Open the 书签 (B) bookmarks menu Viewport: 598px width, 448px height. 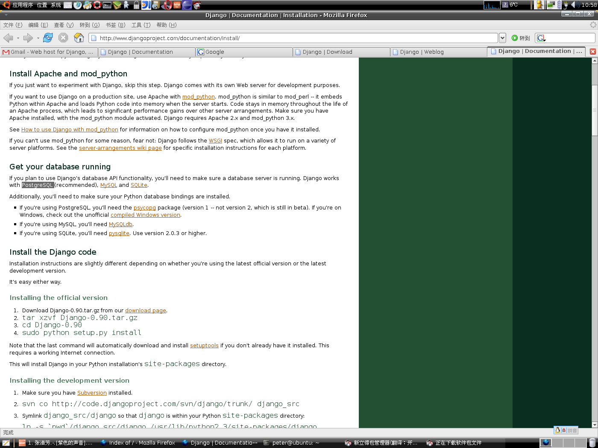pos(115,25)
